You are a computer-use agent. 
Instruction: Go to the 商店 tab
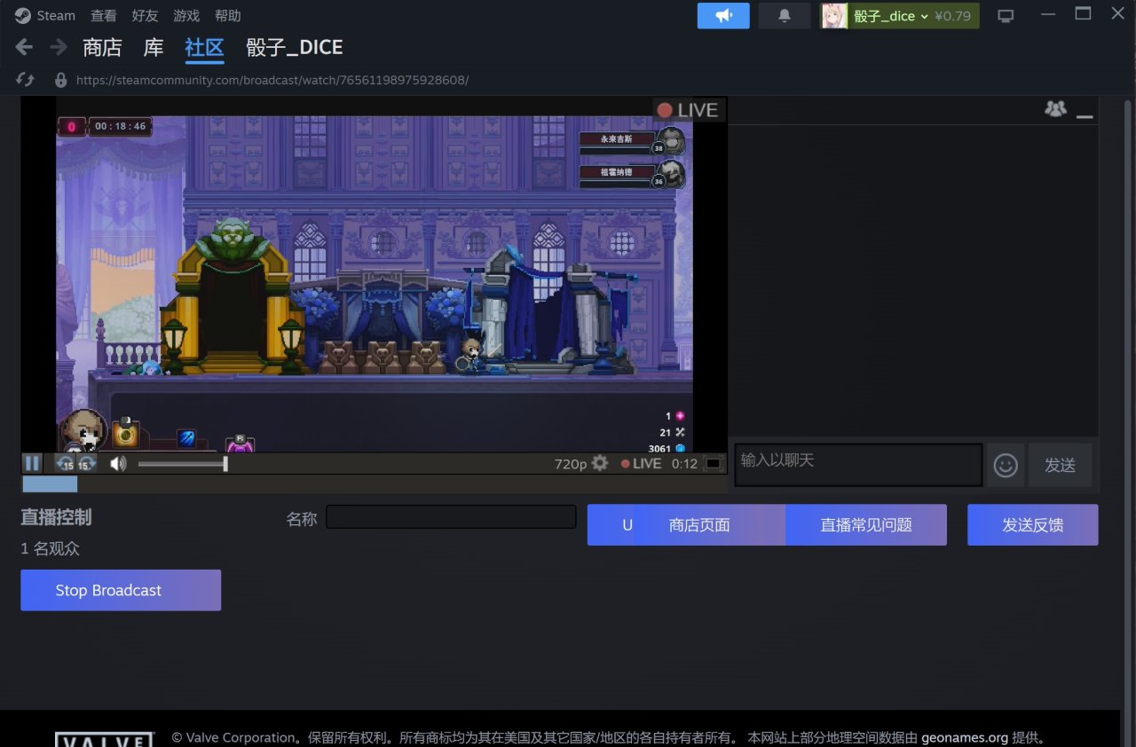102,48
